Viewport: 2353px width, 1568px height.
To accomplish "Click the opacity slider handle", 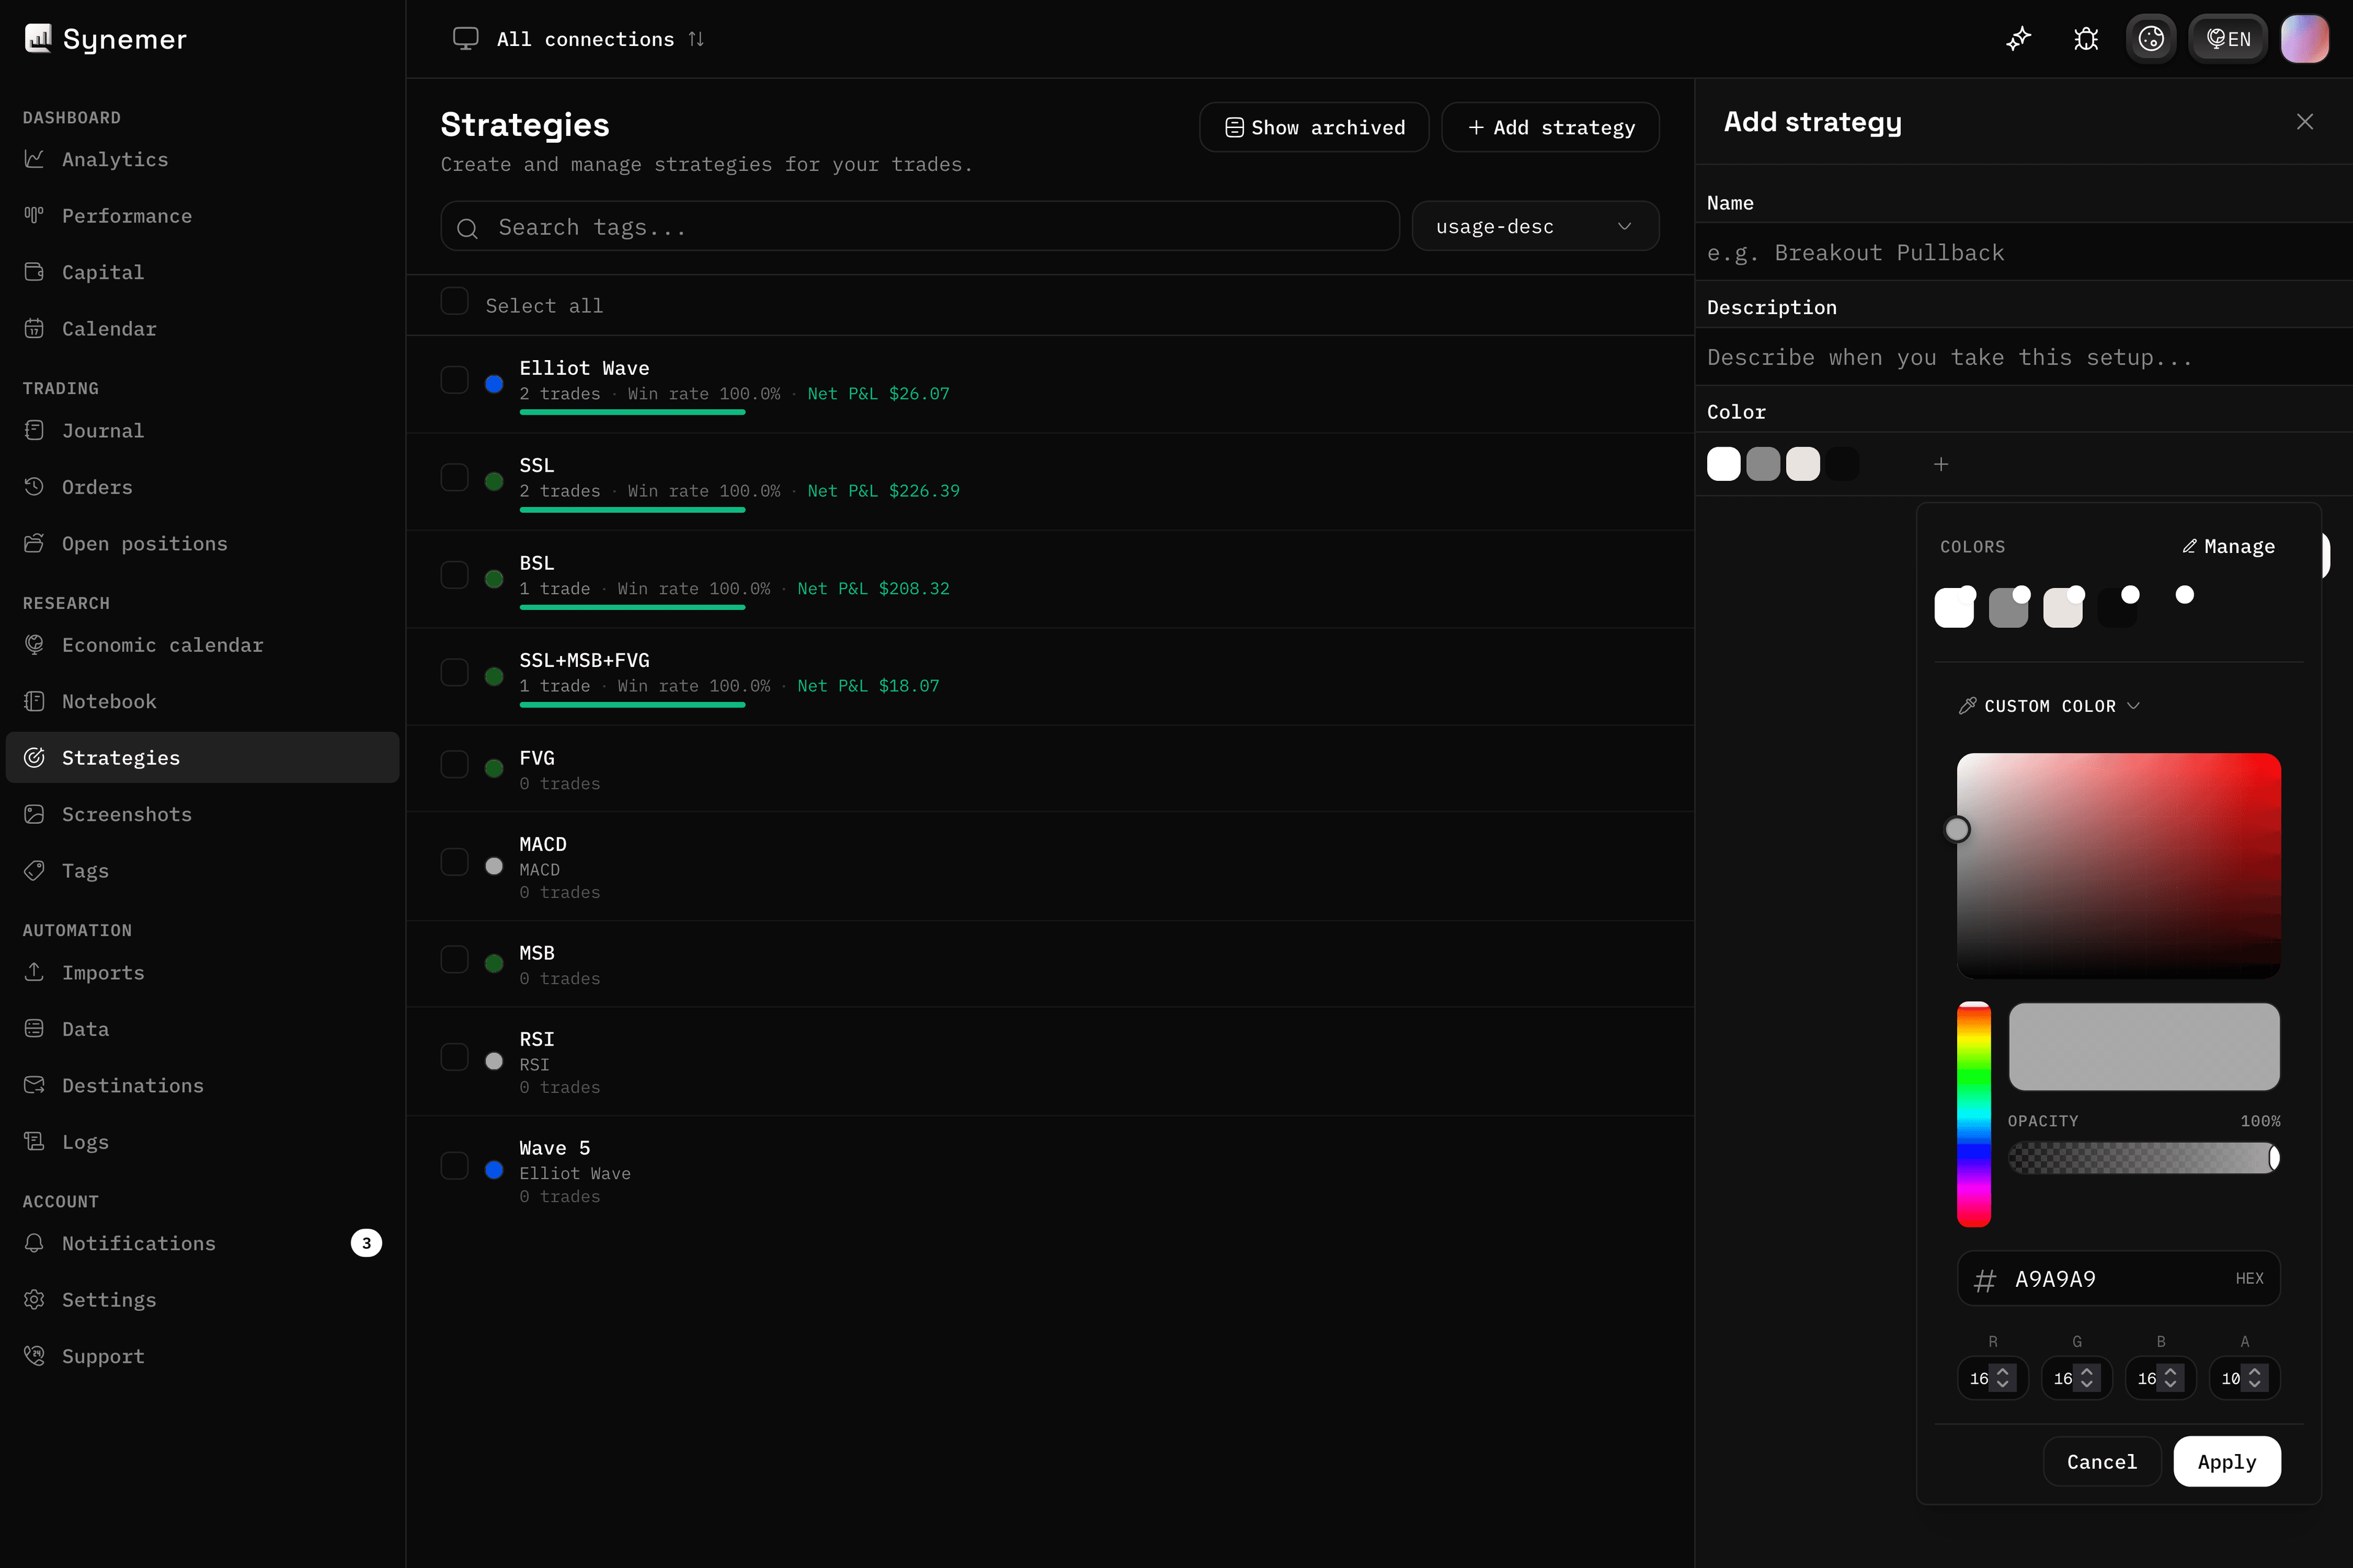I will (2274, 1158).
